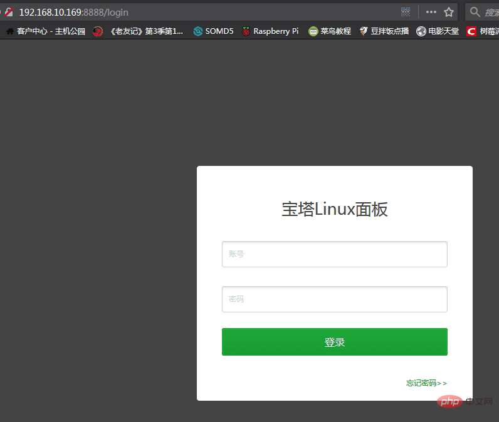Viewport: 499px width, 422px height.
Task: Open 《老友记》第3季 bookmark
Action: pos(138,31)
